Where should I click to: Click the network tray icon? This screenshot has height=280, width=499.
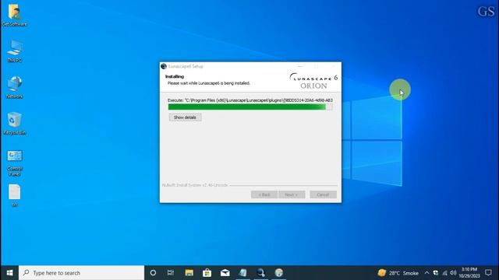pos(444,273)
